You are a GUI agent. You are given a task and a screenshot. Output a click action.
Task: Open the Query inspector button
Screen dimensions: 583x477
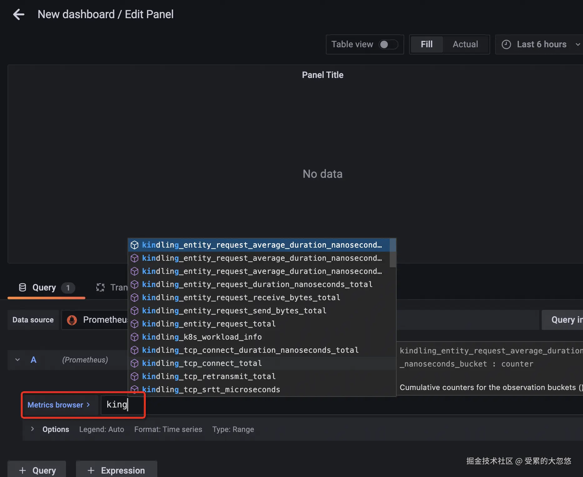[562, 320]
